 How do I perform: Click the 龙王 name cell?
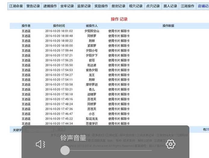point(92,75)
